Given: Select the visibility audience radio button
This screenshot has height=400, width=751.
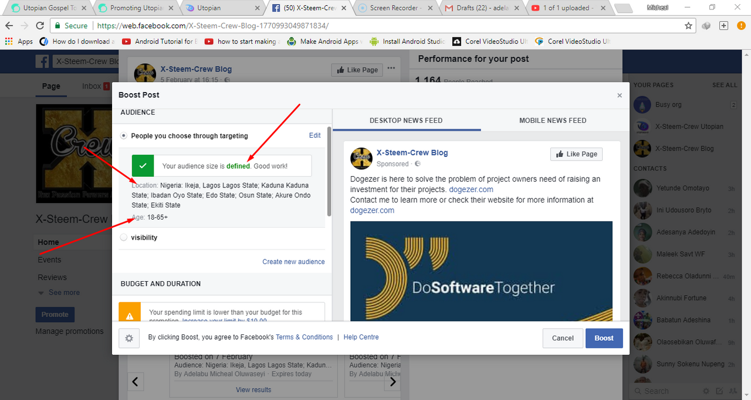Looking at the screenshot, I should 123,238.
